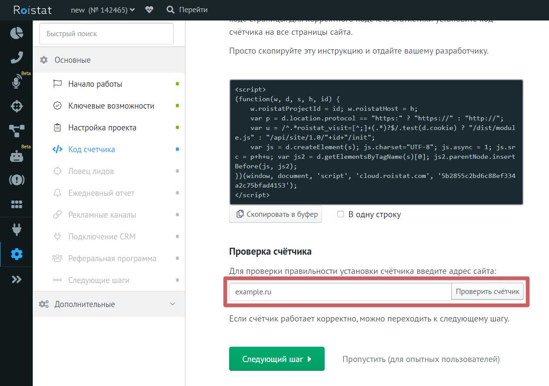Image resolution: width=549 pixels, height=386 pixels.
Task: Open the apps grid sidebar icon
Action: point(16,205)
